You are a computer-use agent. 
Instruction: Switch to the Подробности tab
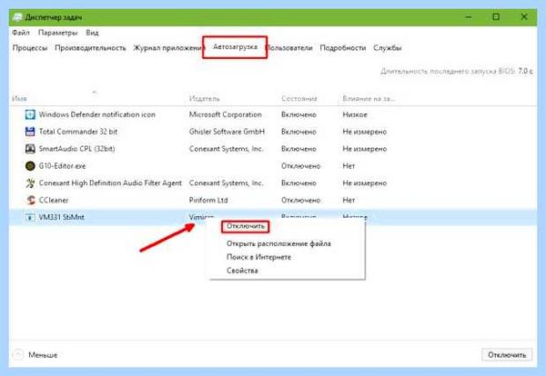pyautogui.click(x=343, y=47)
